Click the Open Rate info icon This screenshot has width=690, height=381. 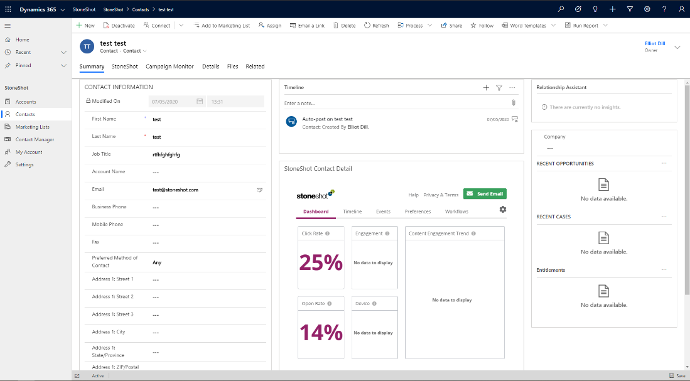click(330, 304)
